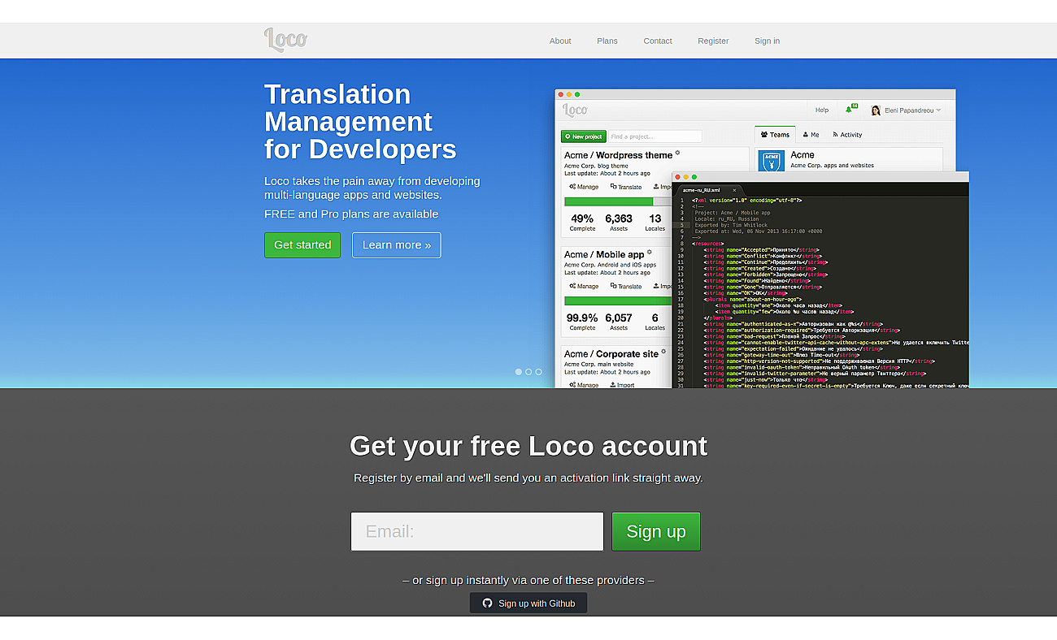Switch to the Teams tab in the preview
1057x640 pixels.
point(775,135)
